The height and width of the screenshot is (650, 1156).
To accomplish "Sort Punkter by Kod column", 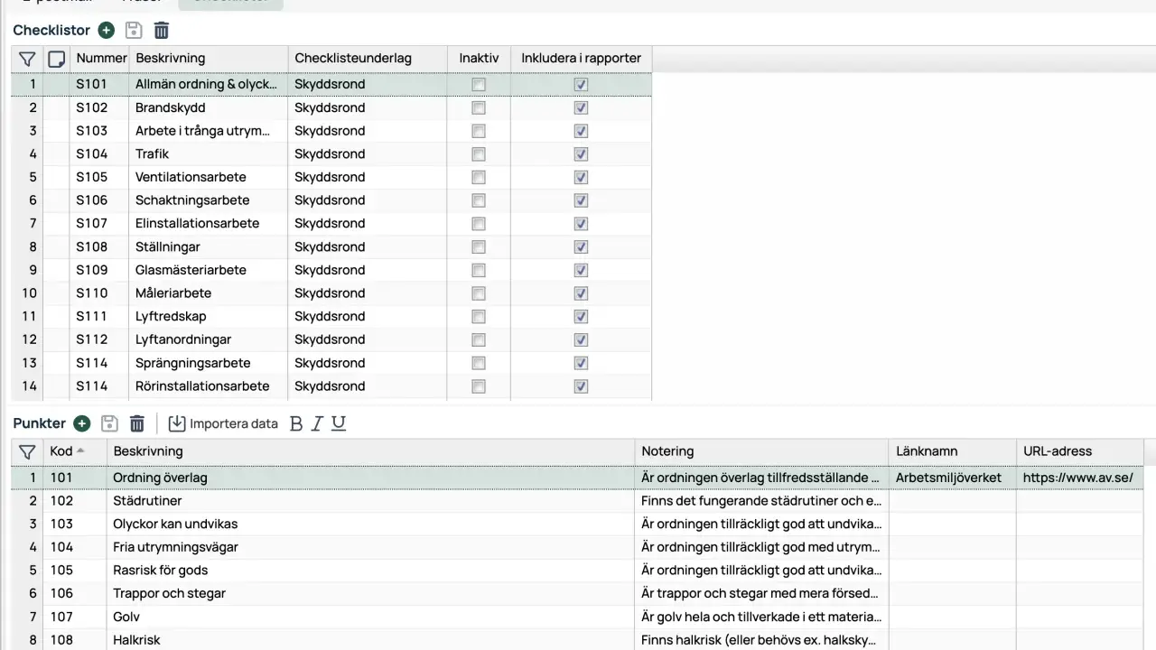I will (74, 451).
